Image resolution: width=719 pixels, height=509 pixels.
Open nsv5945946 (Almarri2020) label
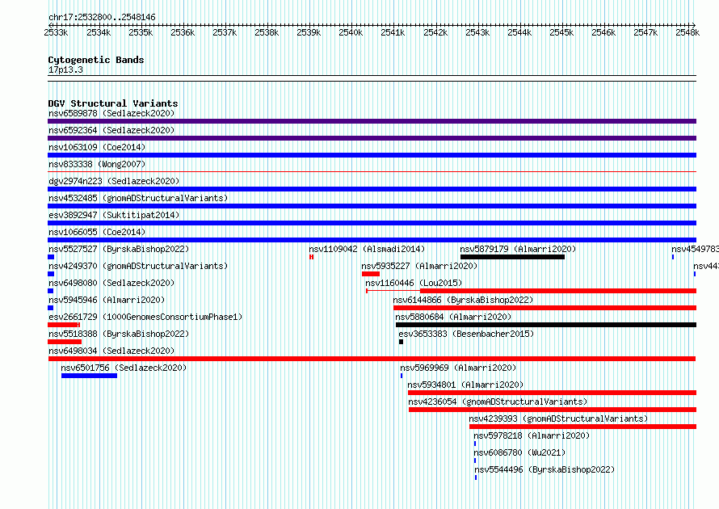tap(107, 300)
